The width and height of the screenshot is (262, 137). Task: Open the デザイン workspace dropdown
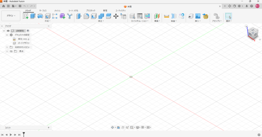pyautogui.click(x=11, y=16)
